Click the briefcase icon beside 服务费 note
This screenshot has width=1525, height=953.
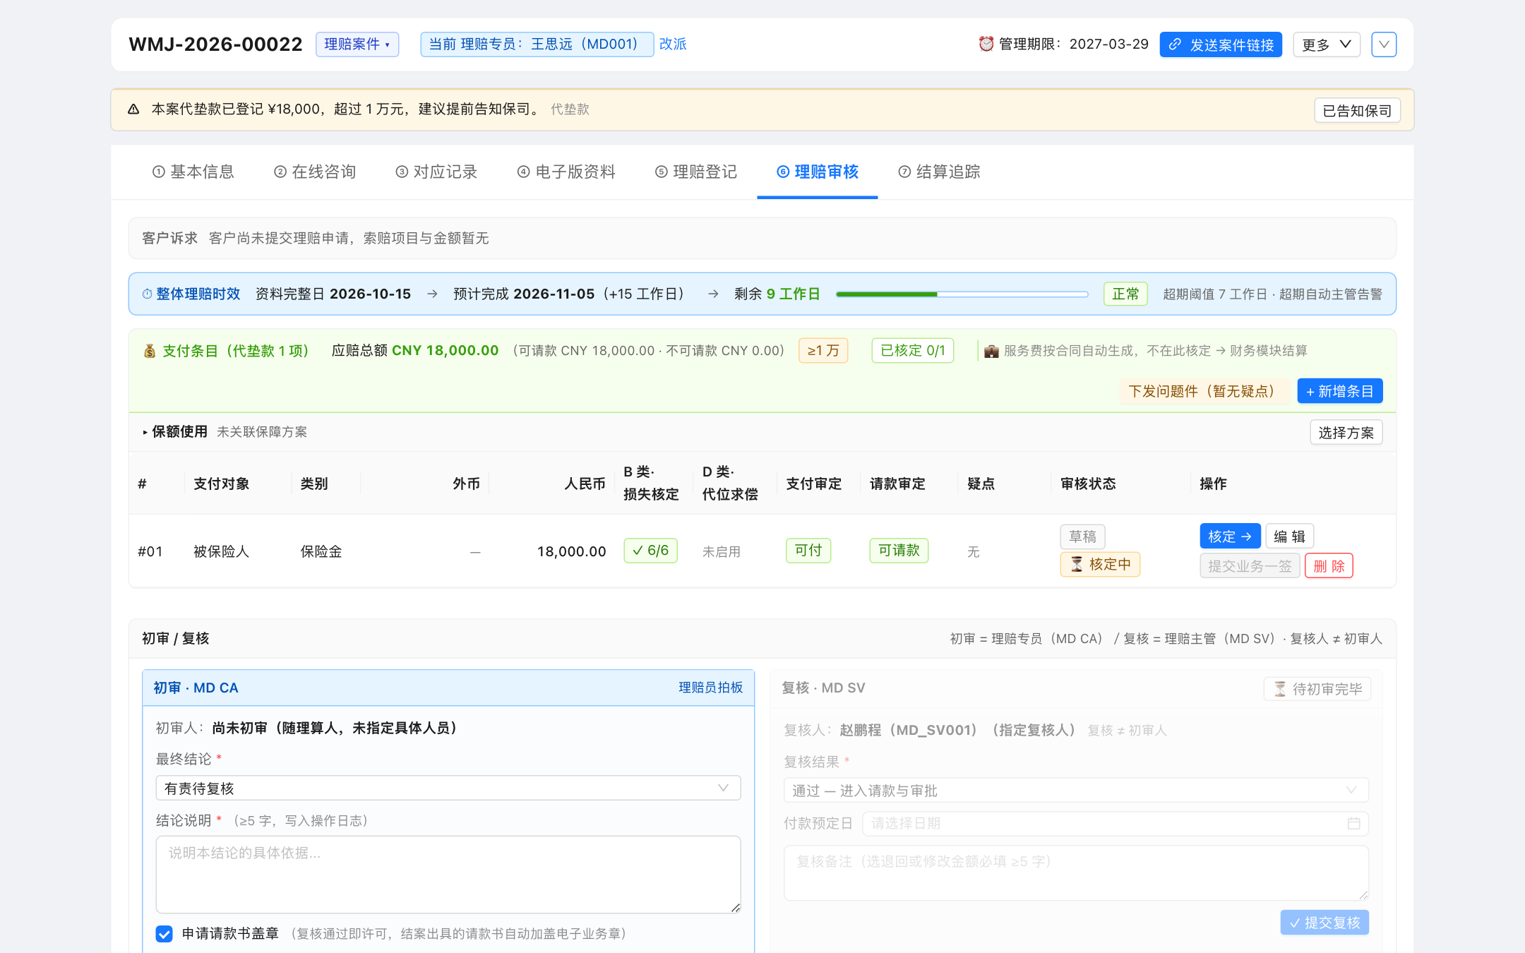(x=991, y=351)
